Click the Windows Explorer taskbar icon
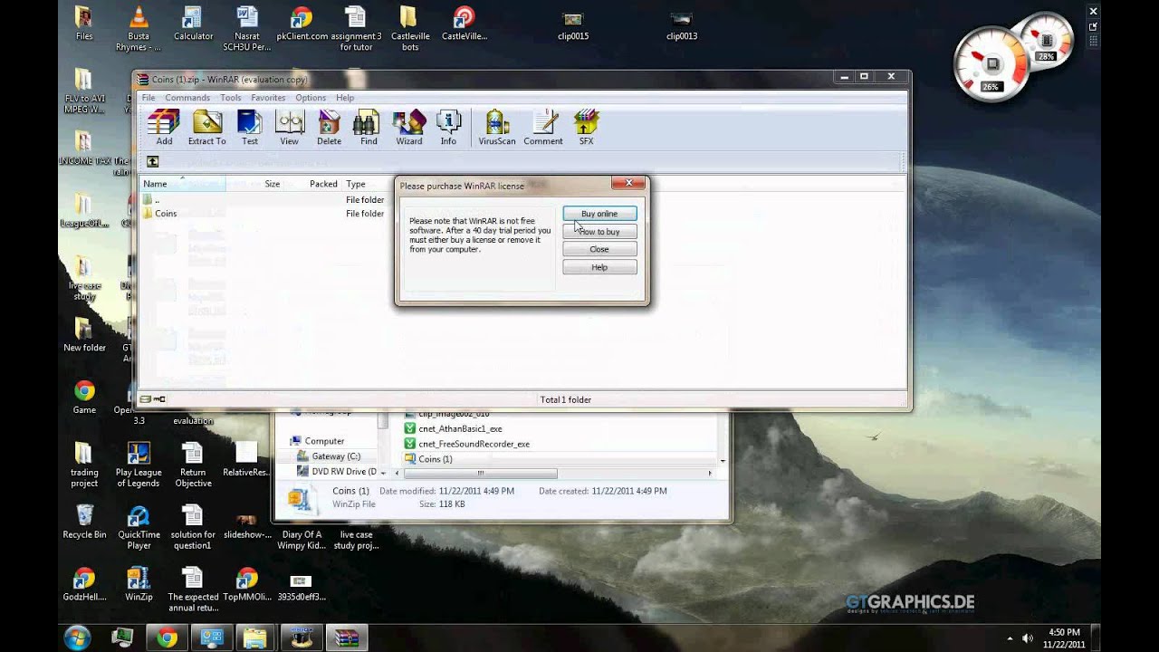This screenshot has height=652, width=1159. (x=255, y=638)
